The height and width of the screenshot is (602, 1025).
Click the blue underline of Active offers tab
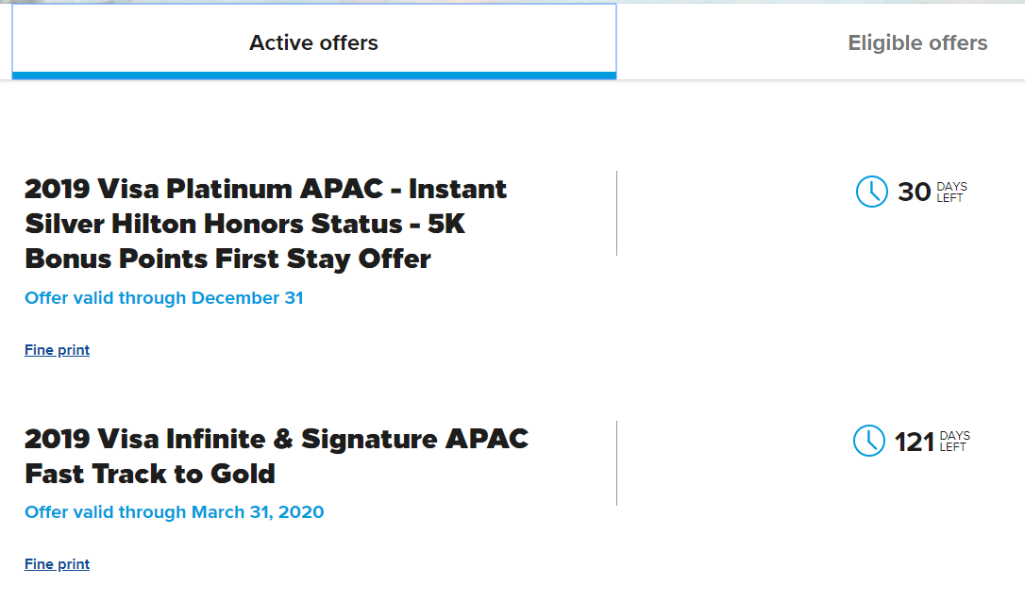point(313,75)
